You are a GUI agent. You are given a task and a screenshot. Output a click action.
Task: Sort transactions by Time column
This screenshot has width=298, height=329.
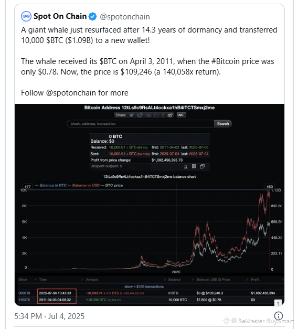43,280
